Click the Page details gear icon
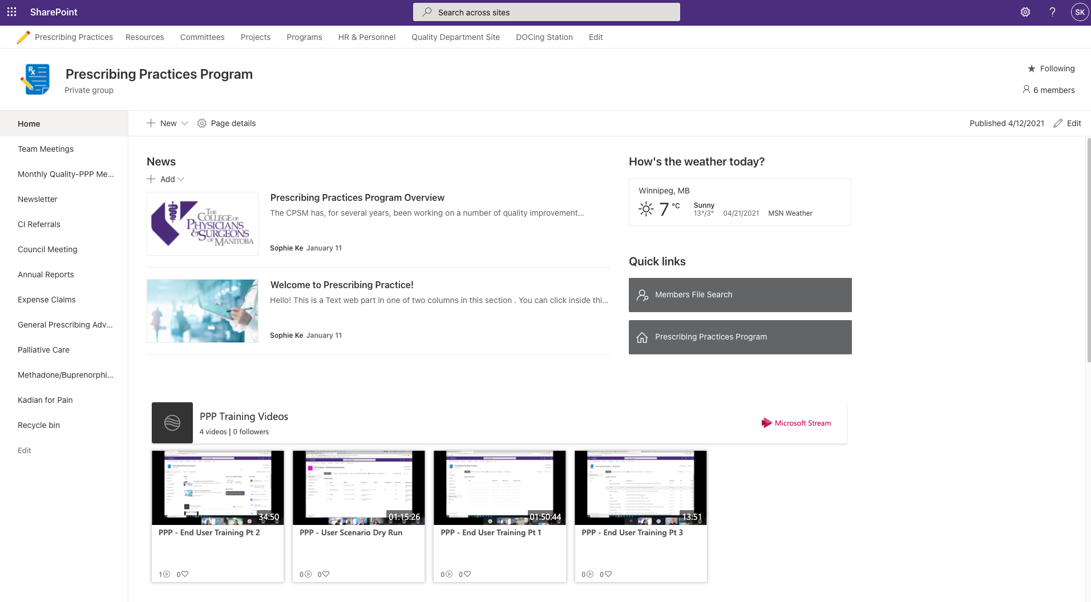1091x602 pixels. click(201, 123)
